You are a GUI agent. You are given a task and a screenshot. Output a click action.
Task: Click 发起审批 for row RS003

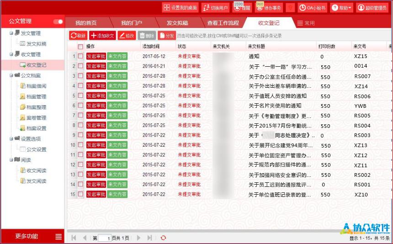[x=96, y=135]
